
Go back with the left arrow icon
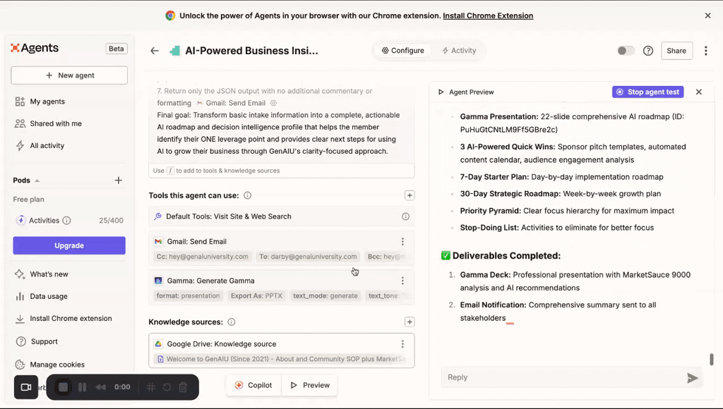point(155,51)
